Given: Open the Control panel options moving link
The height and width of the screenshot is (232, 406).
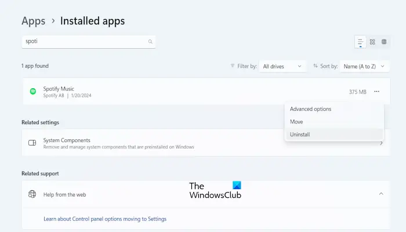Looking at the screenshot, I should pos(105,219).
